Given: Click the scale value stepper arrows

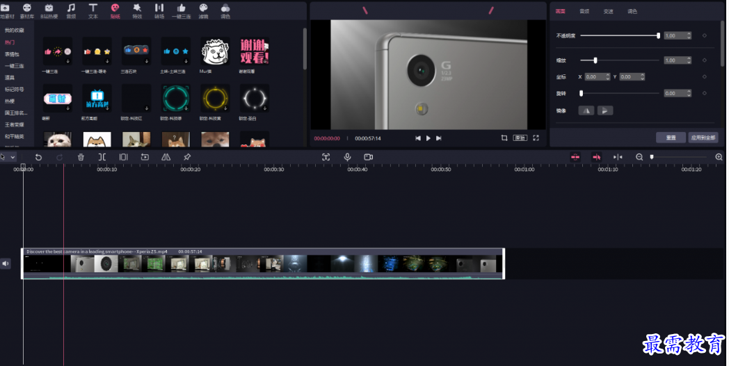Looking at the screenshot, I should [x=689, y=60].
